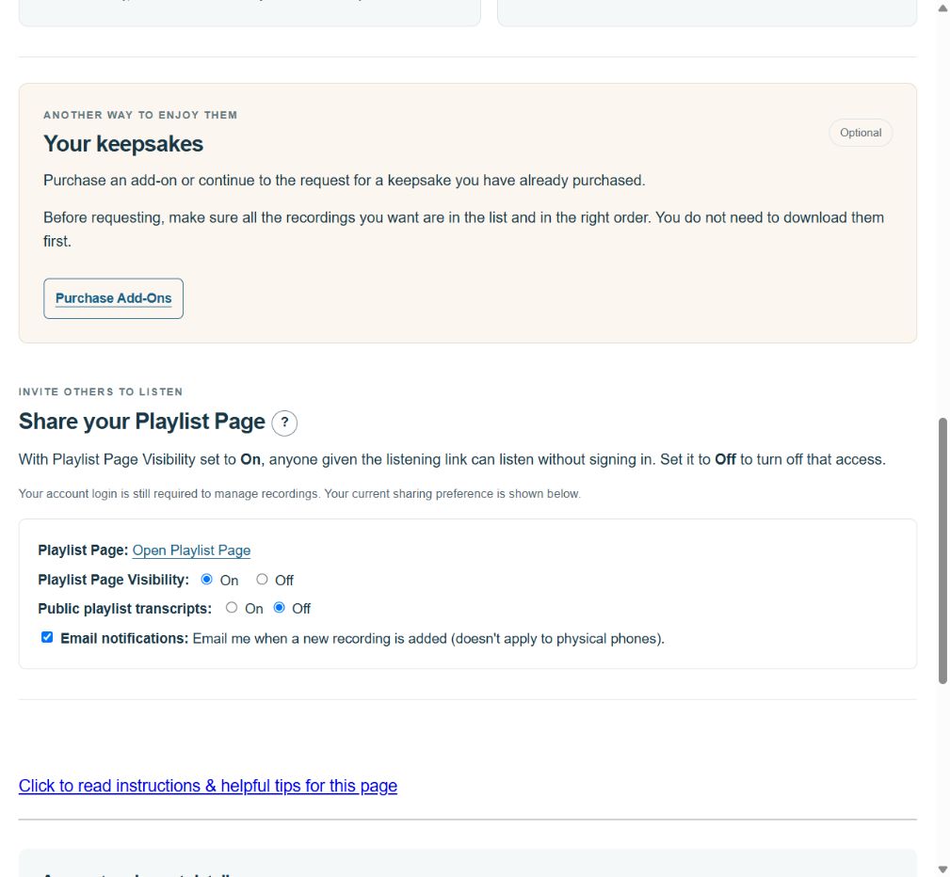Click the read instructions & helpful tips link
Image resolution: width=950 pixels, height=877 pixels.
[x=208, y=786]
